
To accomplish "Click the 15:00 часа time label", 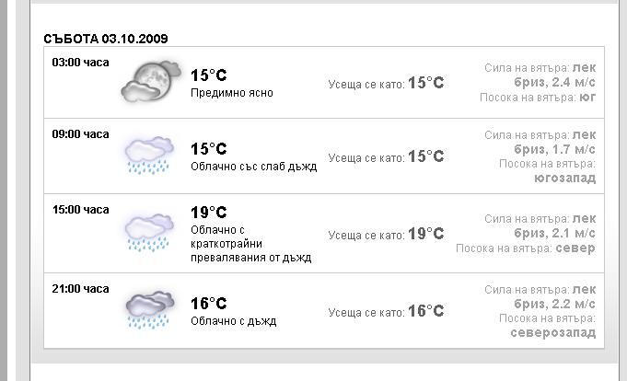I will 80,210.
